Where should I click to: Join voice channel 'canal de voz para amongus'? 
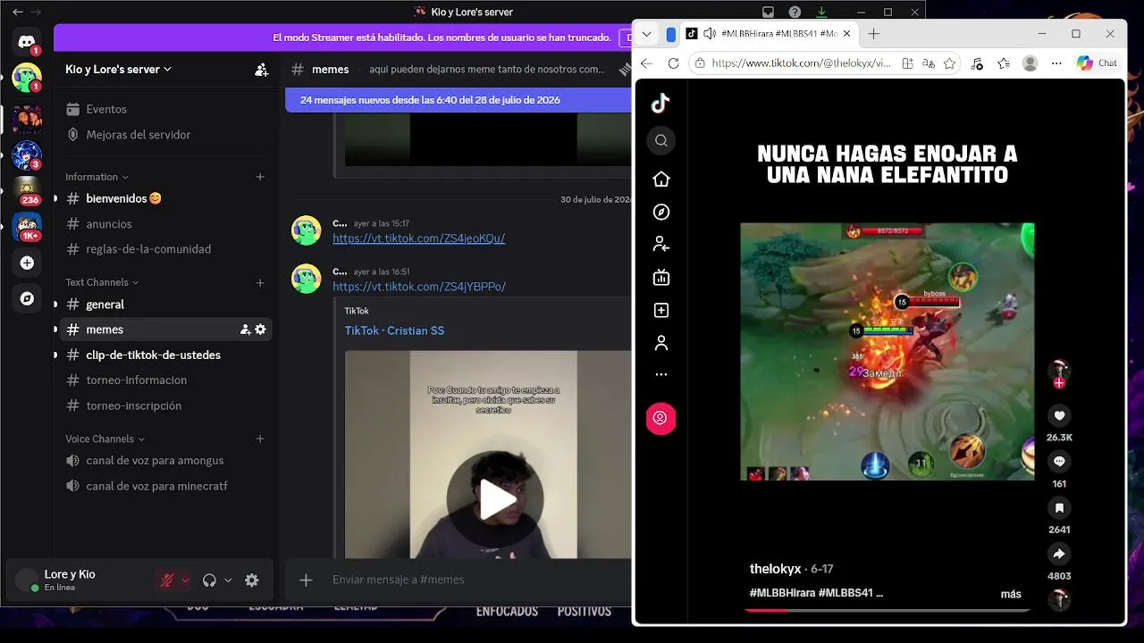[x=165, y=461]
